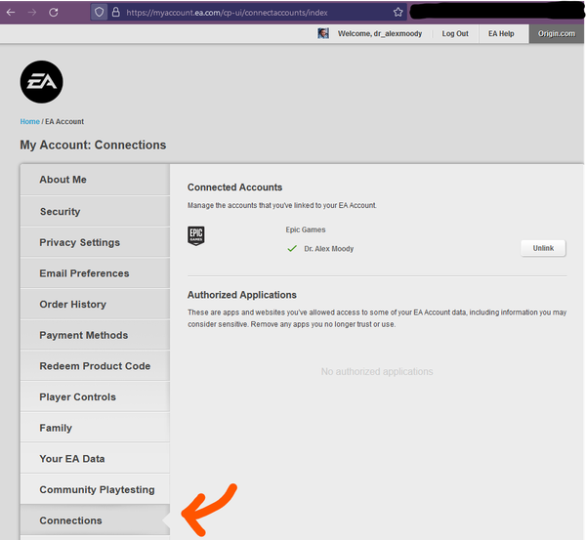
Task: Click the Epic Games label
Action: tap(306, 229)
